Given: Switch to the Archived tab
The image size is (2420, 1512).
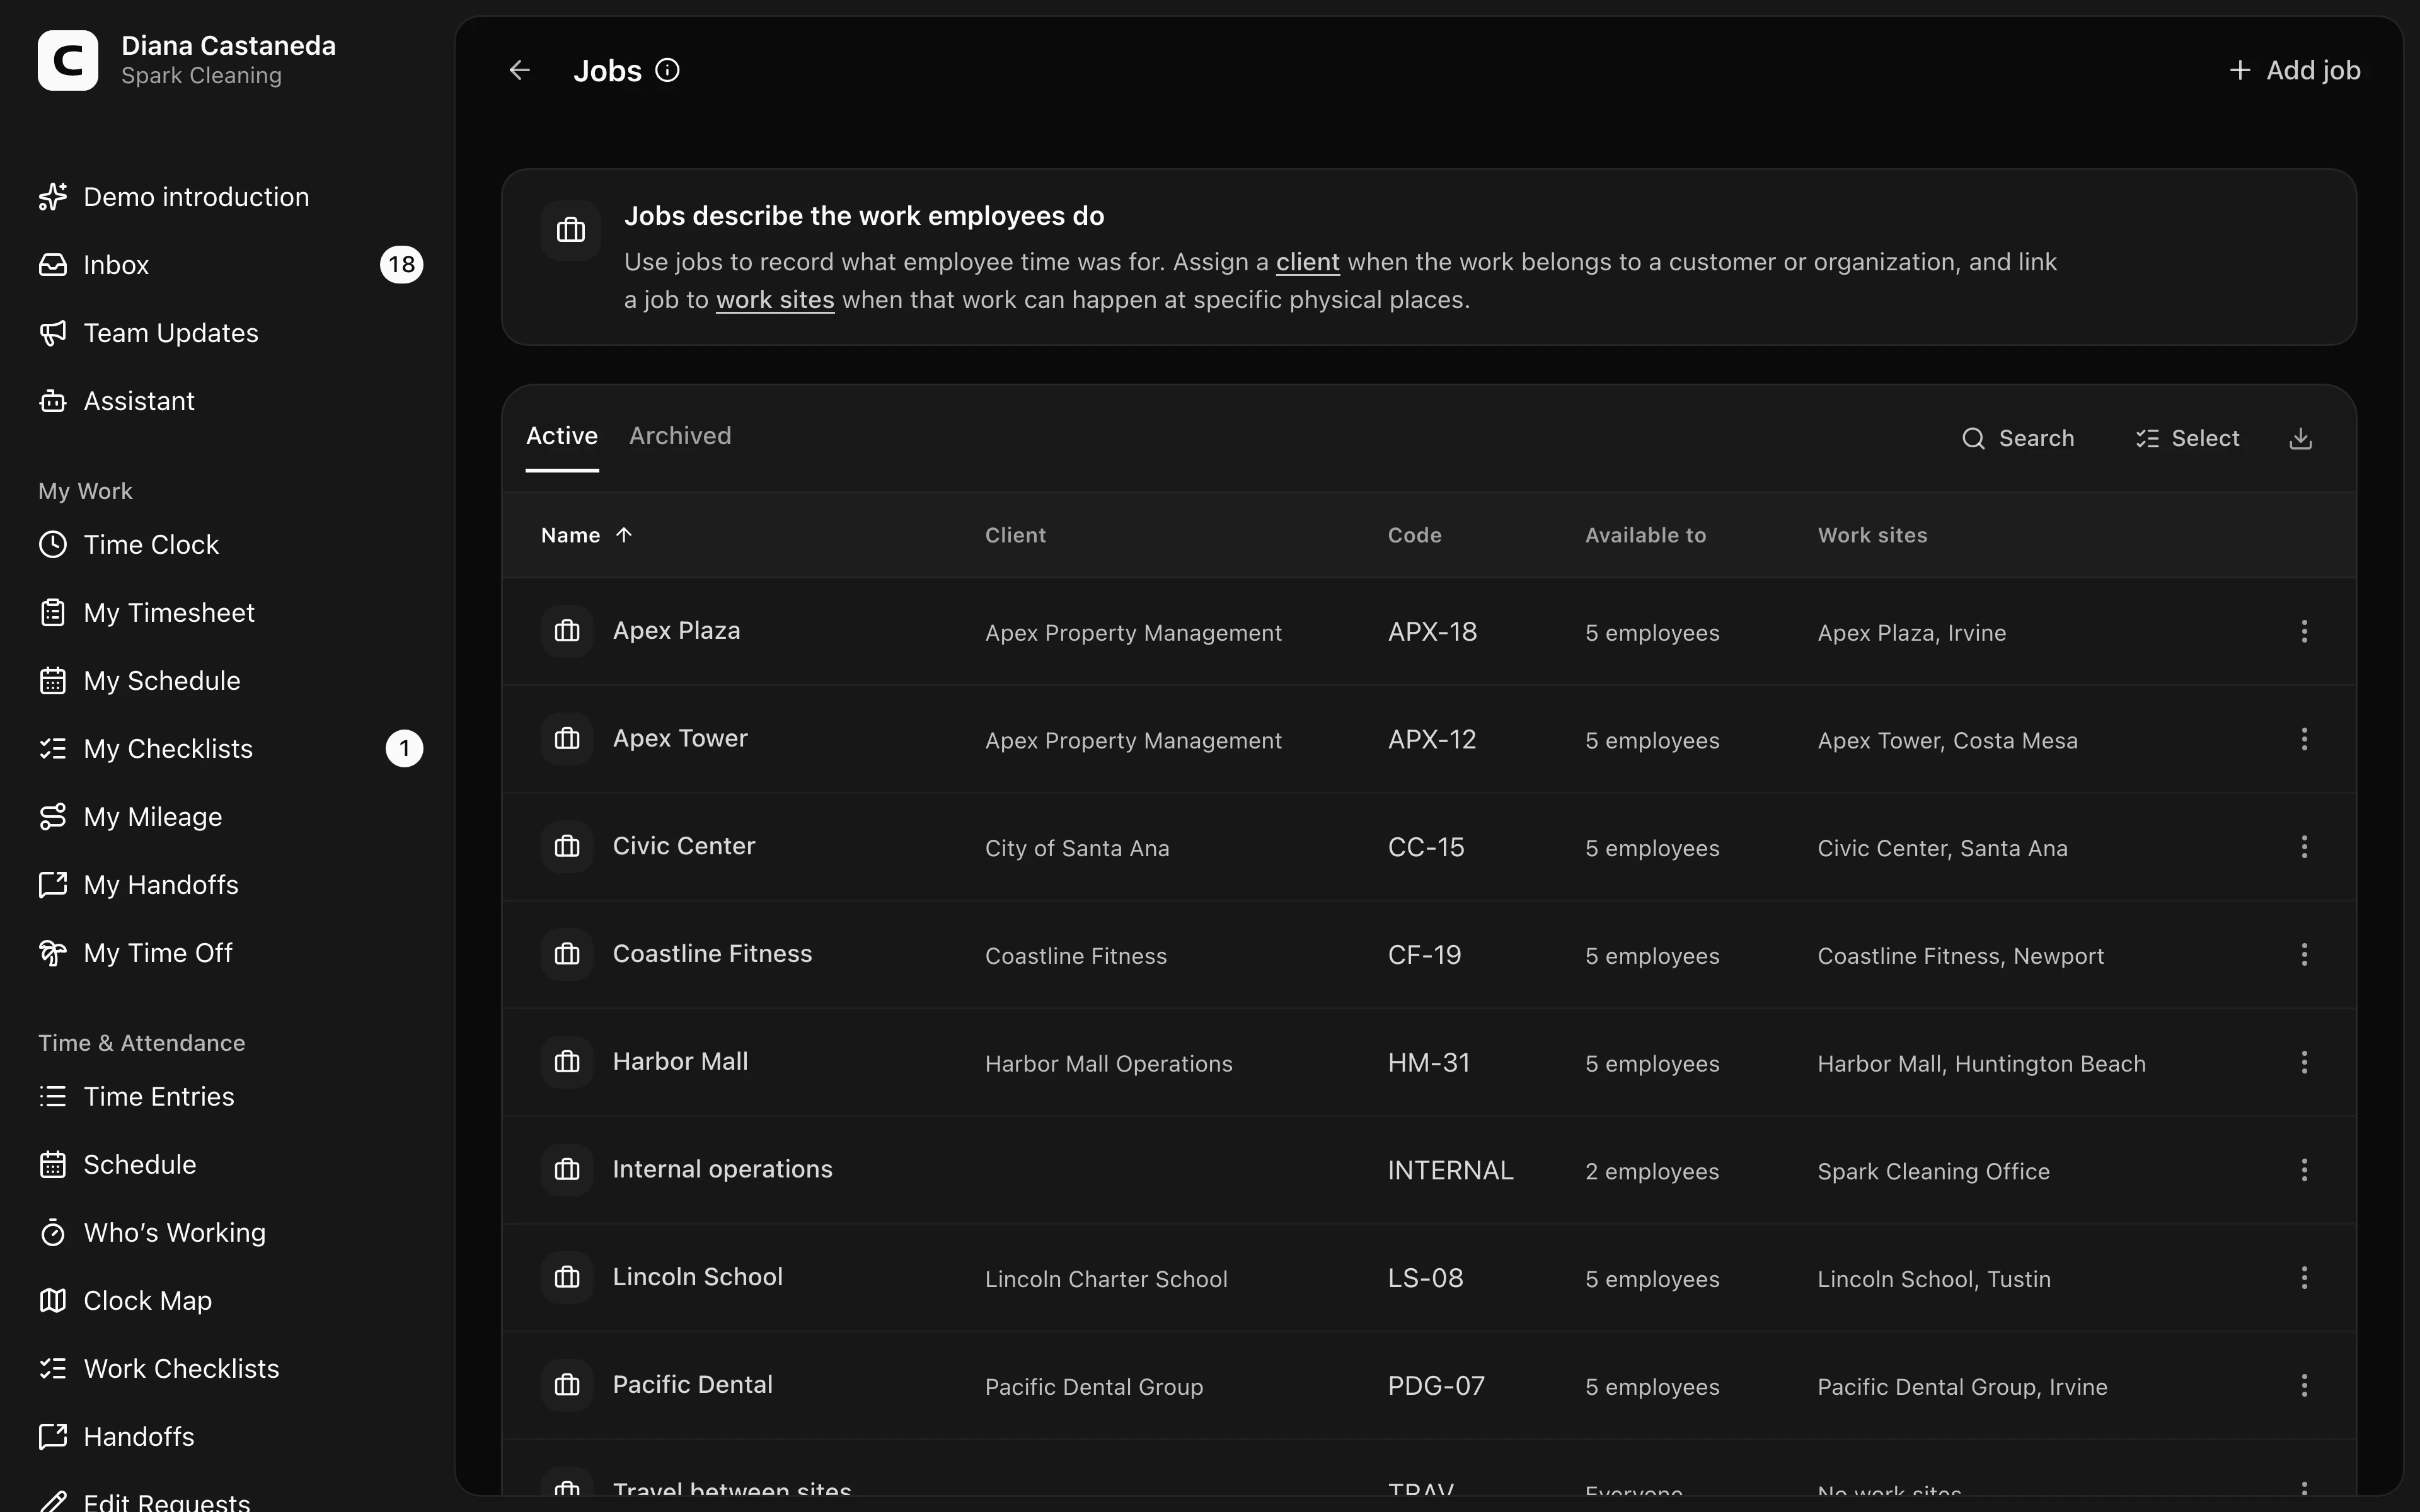Looking at the screenshot, I should point(680,436).
